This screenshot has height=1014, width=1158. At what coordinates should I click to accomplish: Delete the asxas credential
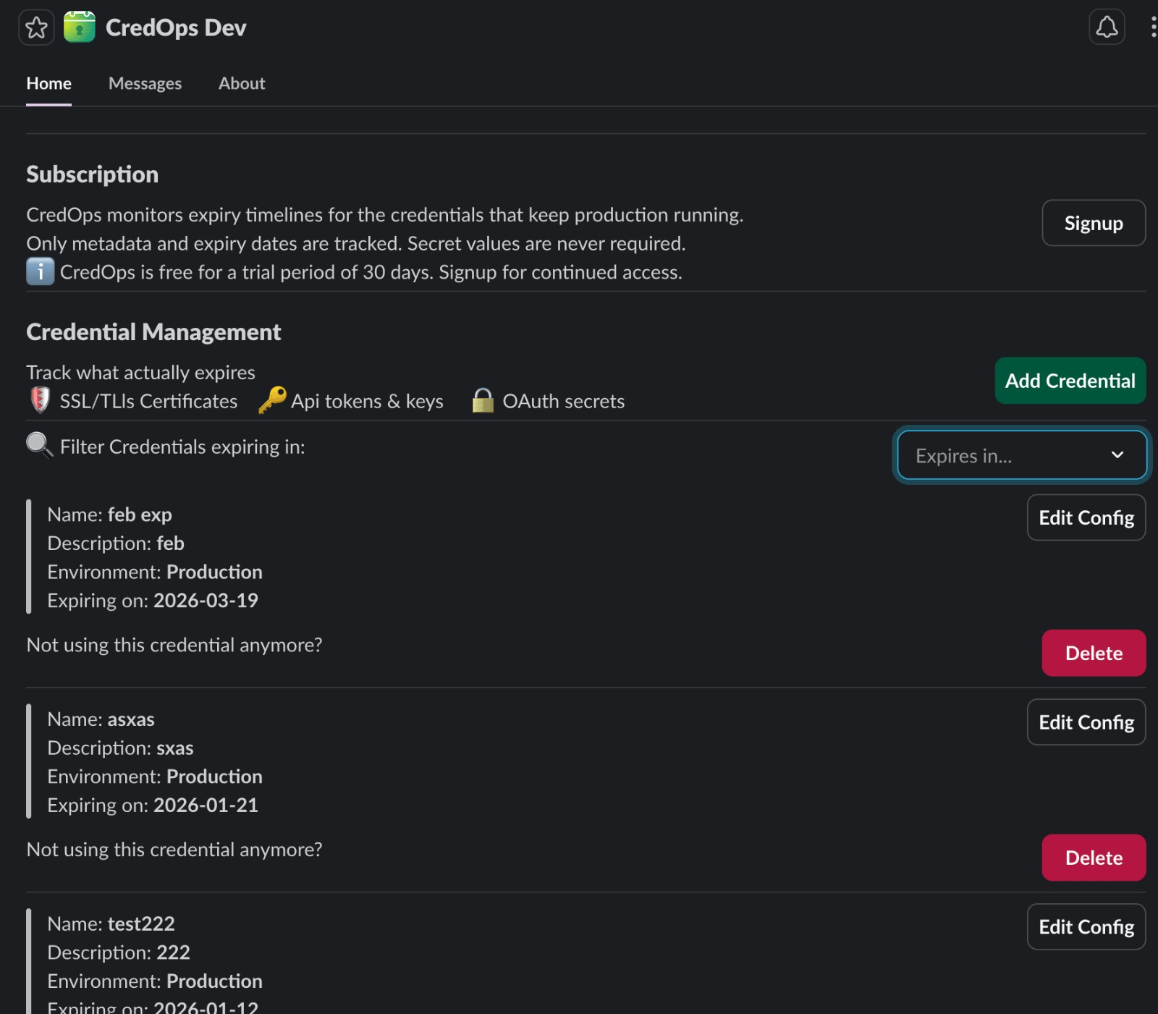pyautogui.click(x=1093, y=858)
